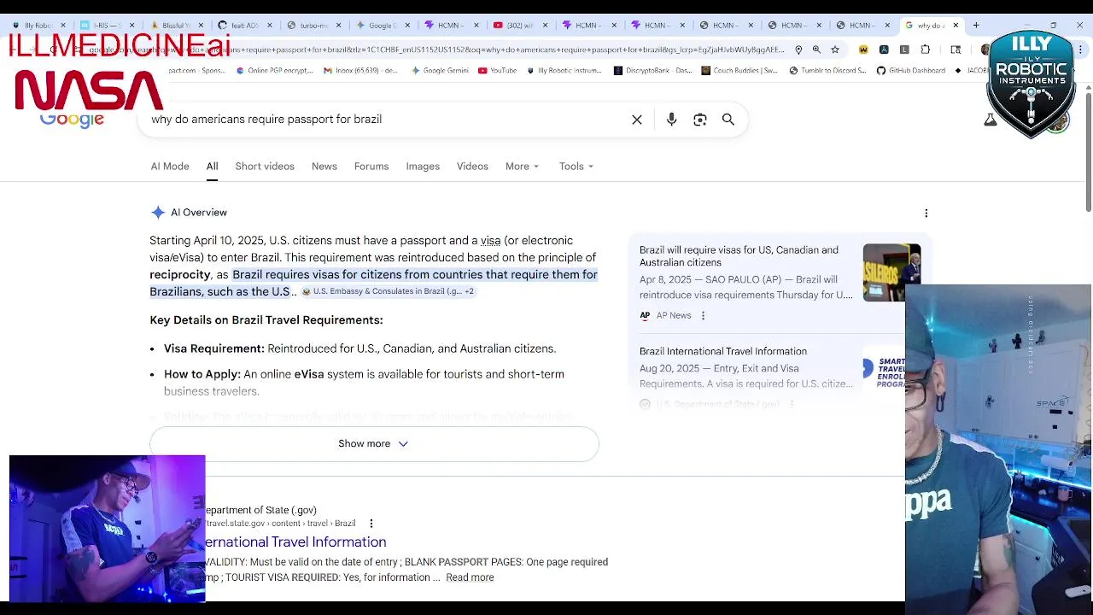Open three-dot menu next to travel.state.gov result
1093x615 pixels.
[x=371, y=523]
